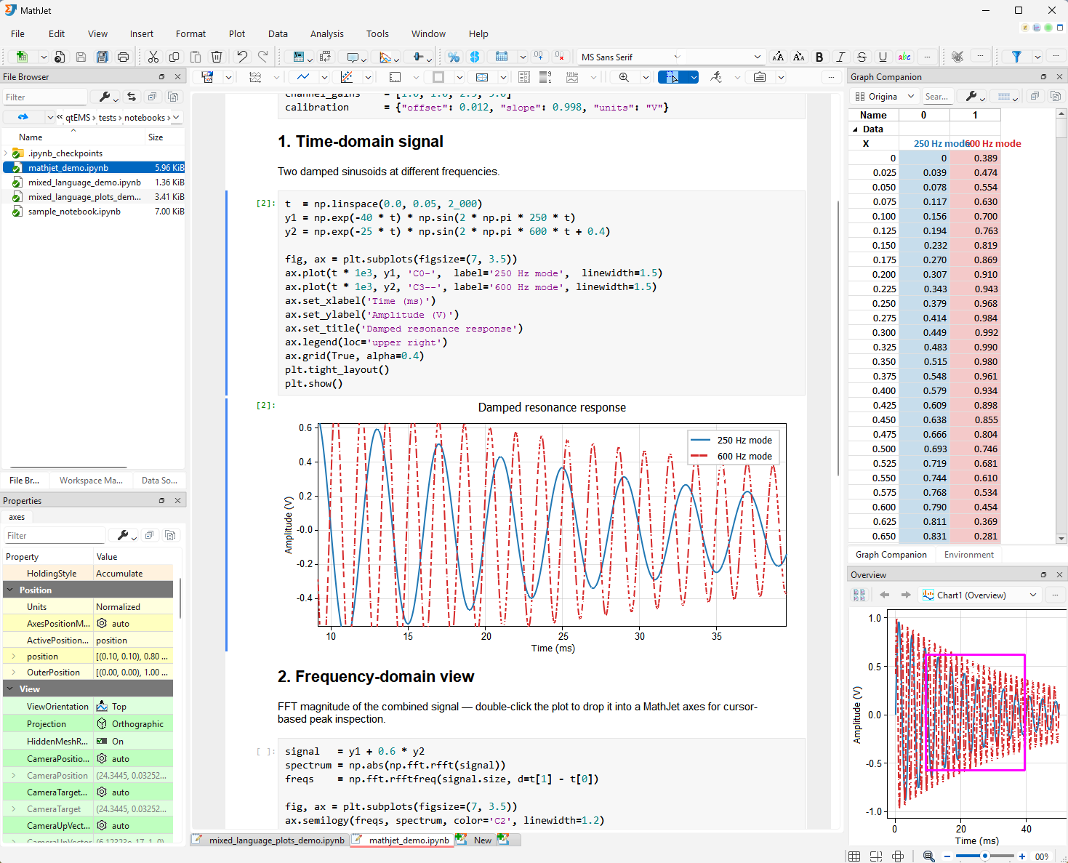Expand the .ipynb_checkpoints folder
Image resolution: width=1068 pixels, height=863 pixels.
coord(6,153)
